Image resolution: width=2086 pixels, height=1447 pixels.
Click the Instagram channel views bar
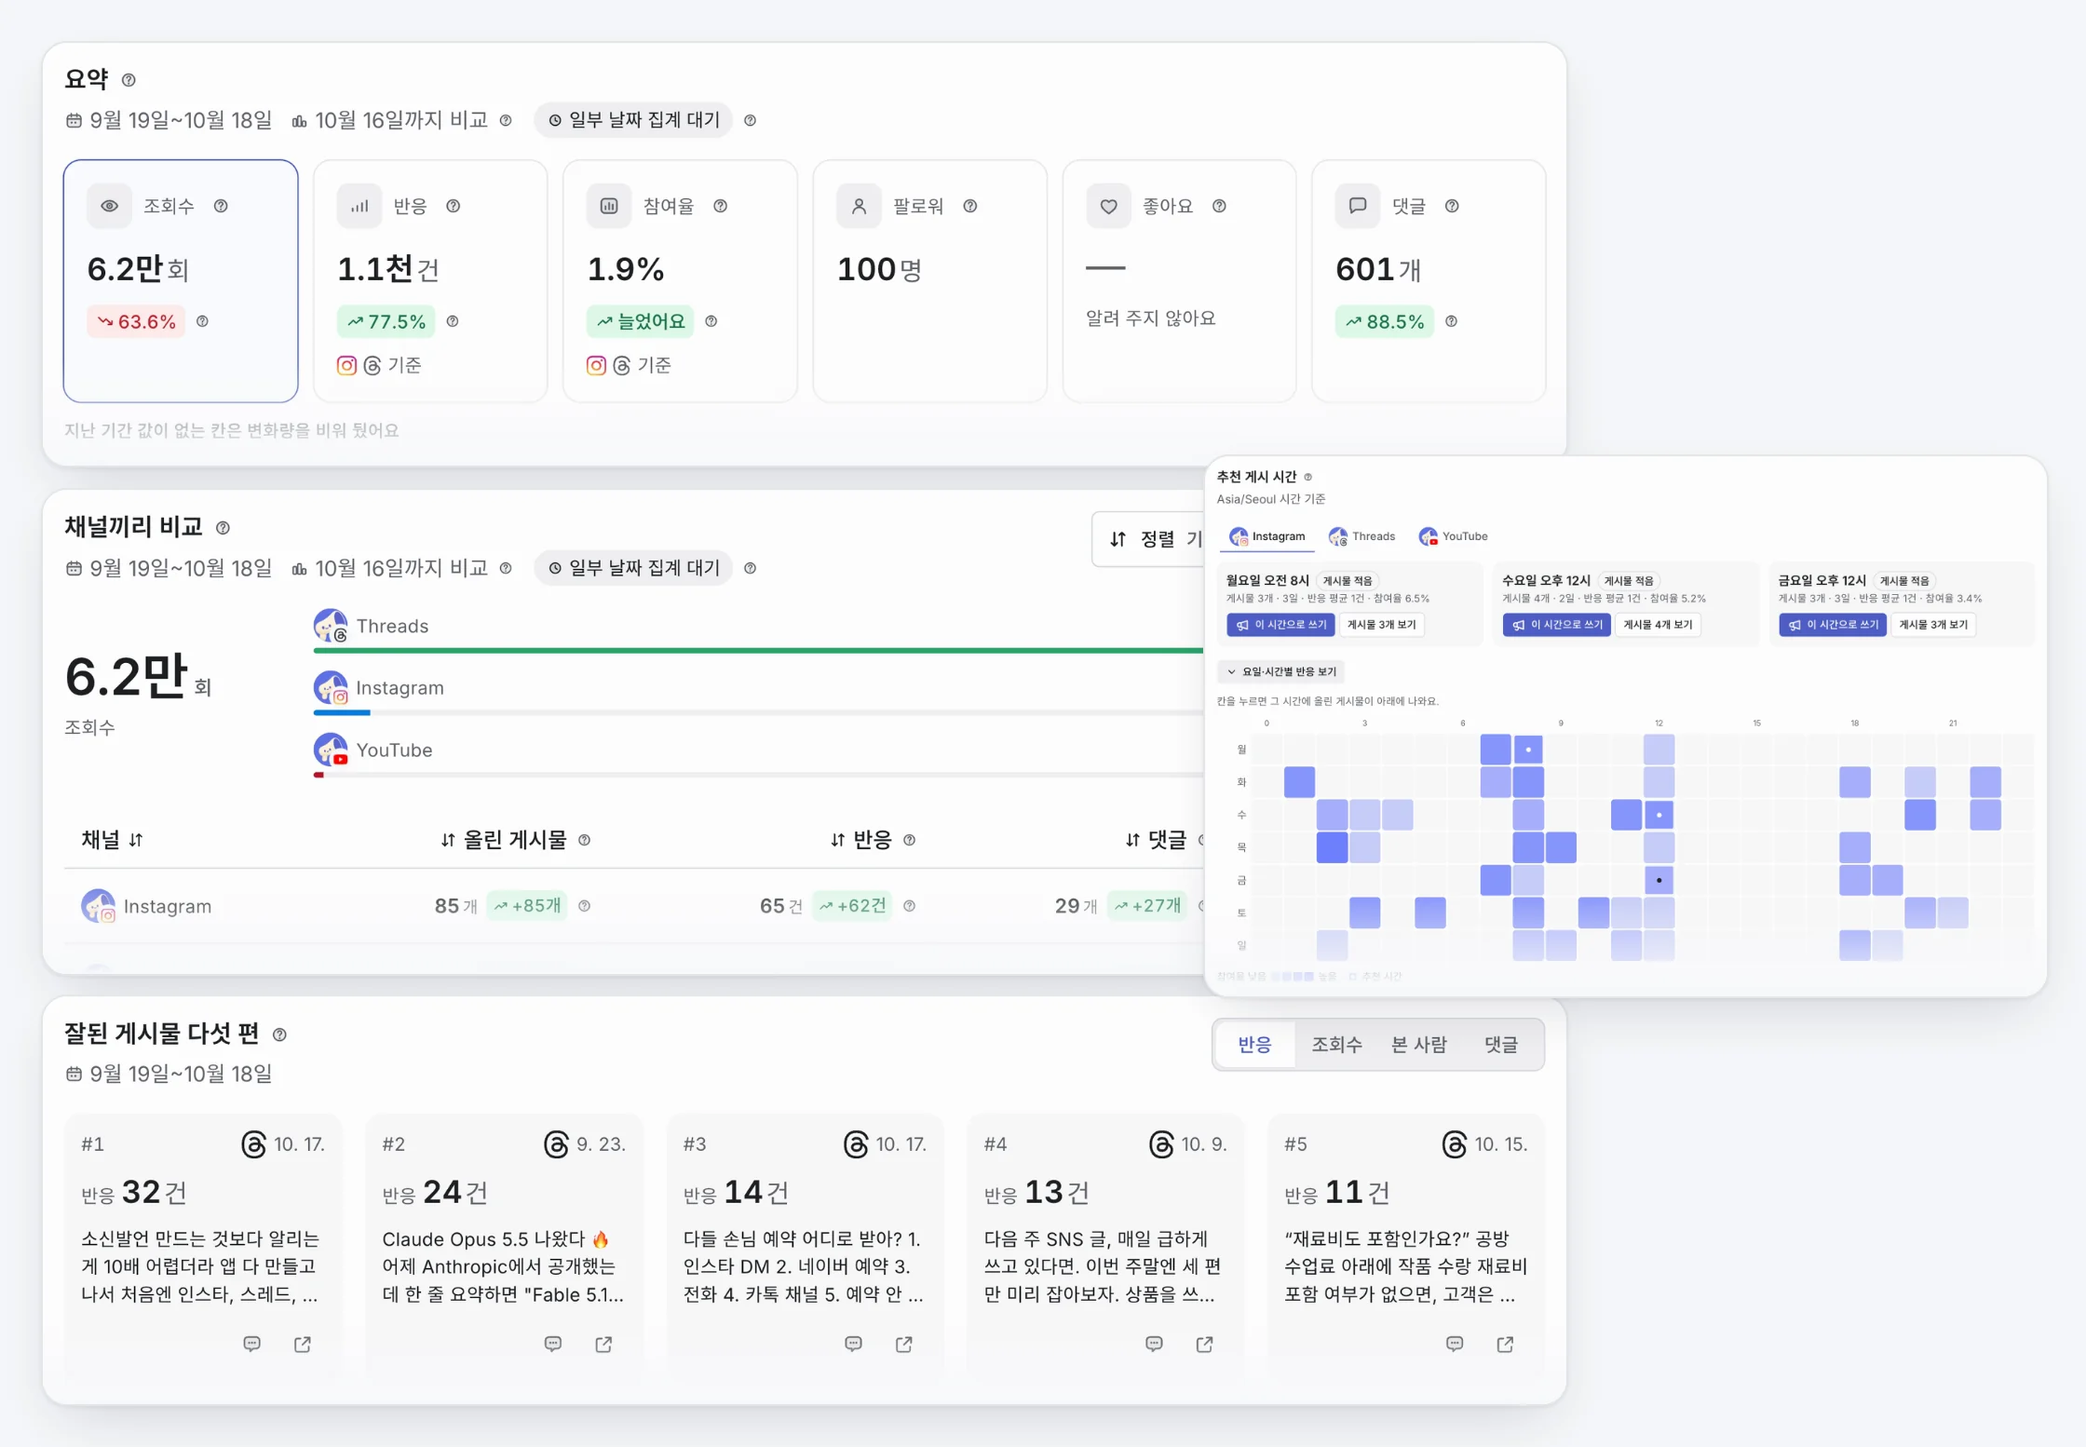click(x=758, y=712)
